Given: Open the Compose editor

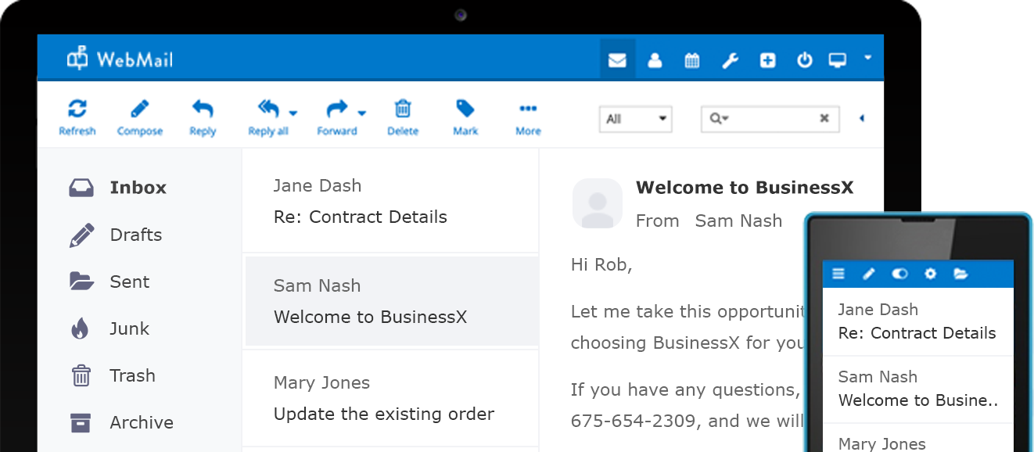Looking at the screenshot, I should (x=139, y=115).
